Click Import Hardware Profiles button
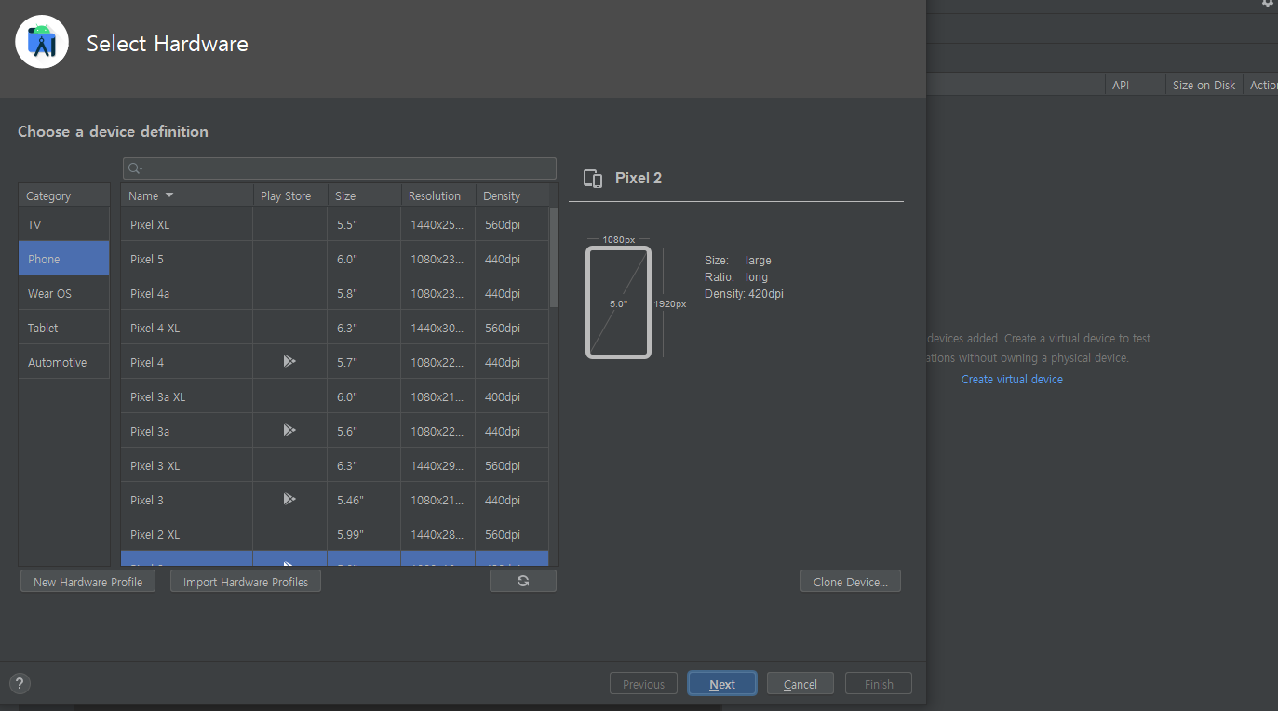 (246, 582)
